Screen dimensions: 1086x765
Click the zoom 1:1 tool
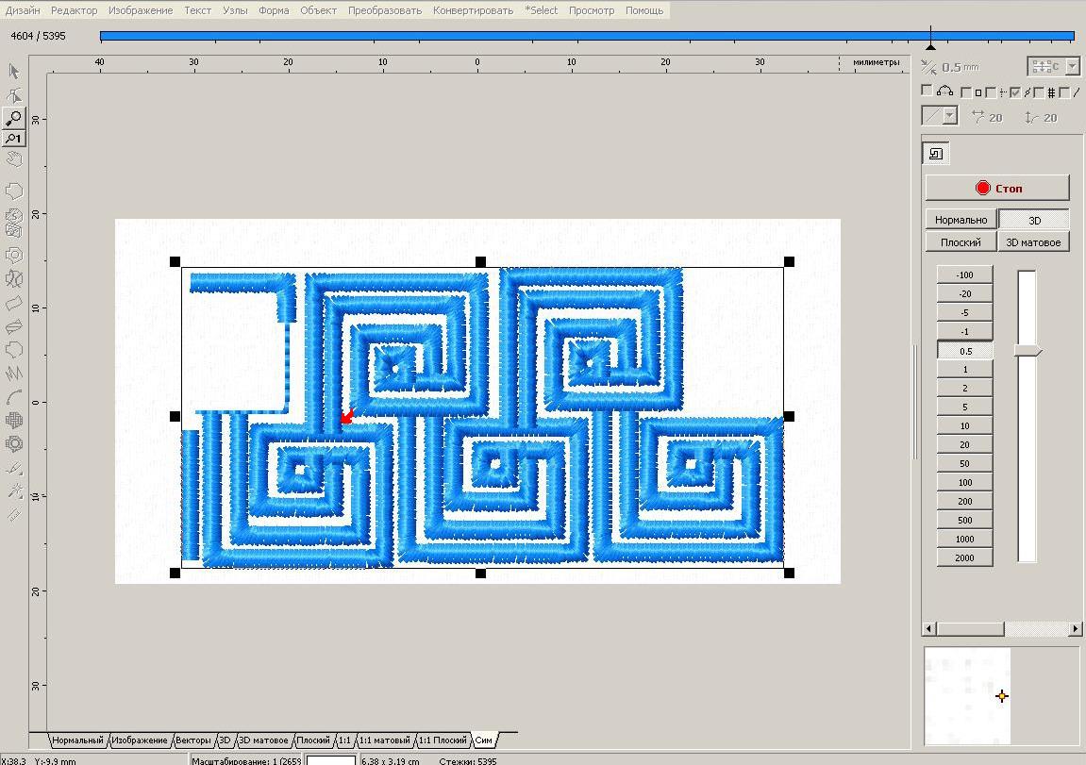pos(14,139)
